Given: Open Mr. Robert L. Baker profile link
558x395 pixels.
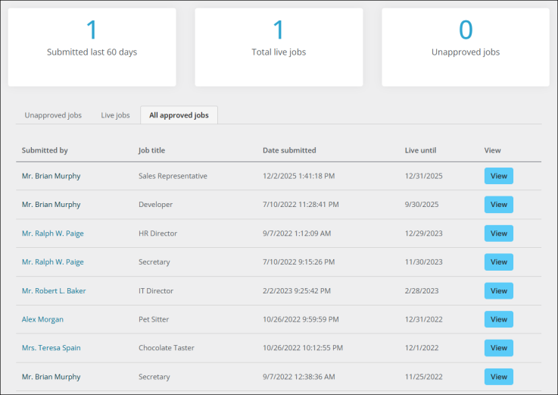Looking at the screenshot, I should [54, 291].
